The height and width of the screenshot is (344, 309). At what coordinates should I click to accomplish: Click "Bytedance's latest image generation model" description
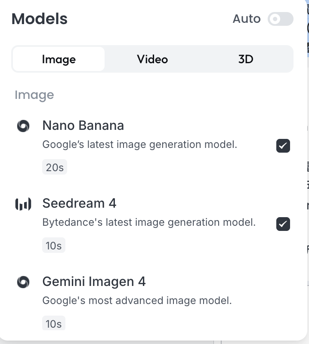pos(149,222)
